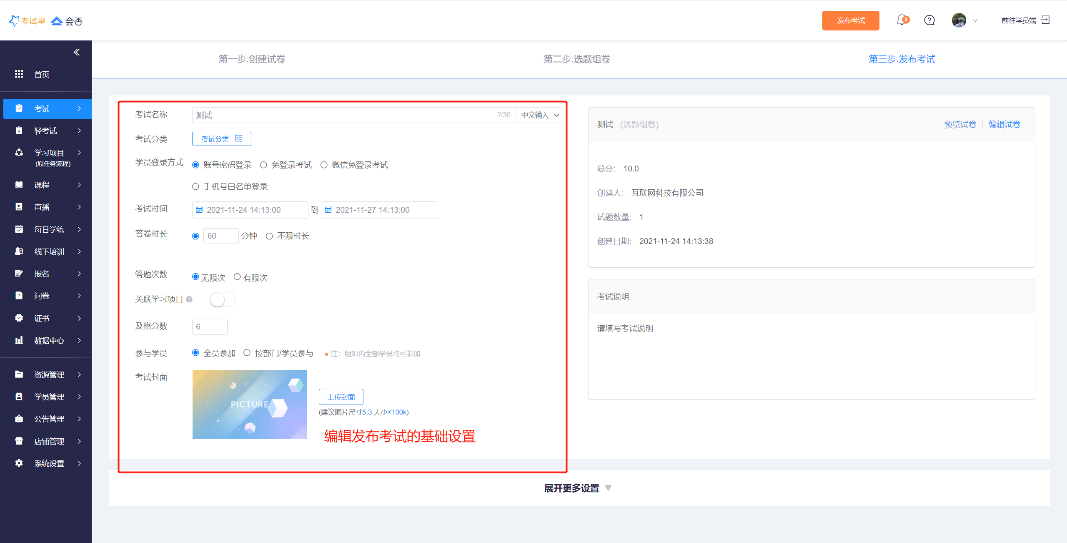
Task: Click the orange 发布考试 button
Action: coord(850,20)
